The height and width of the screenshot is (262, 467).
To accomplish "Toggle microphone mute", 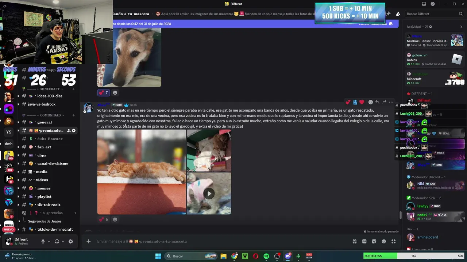I will point(43,241).
